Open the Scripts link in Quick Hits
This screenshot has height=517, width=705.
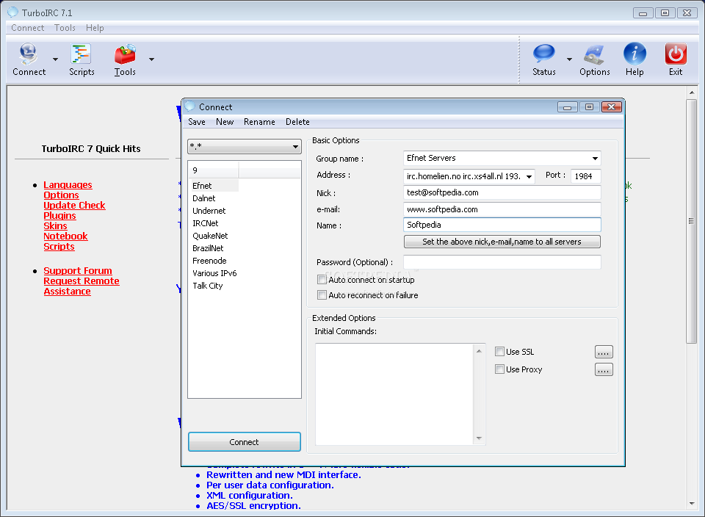tap(59, 247)
